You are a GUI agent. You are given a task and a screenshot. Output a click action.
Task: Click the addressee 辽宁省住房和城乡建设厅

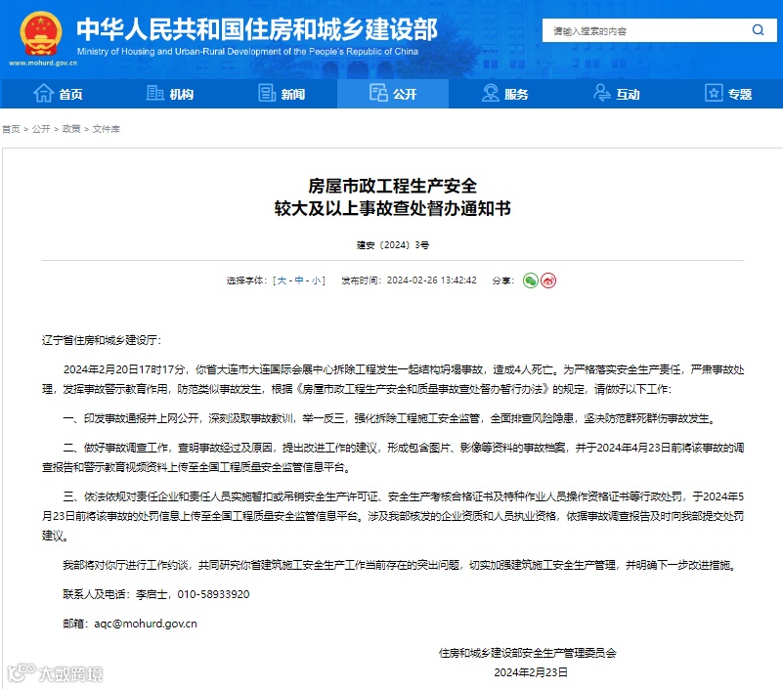tap(100, 340)
